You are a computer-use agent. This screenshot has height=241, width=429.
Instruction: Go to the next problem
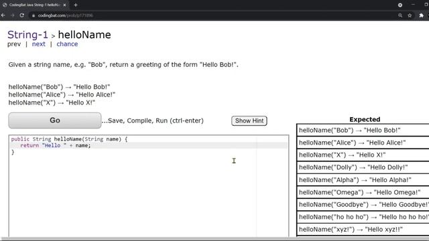(x=39, y=44)
